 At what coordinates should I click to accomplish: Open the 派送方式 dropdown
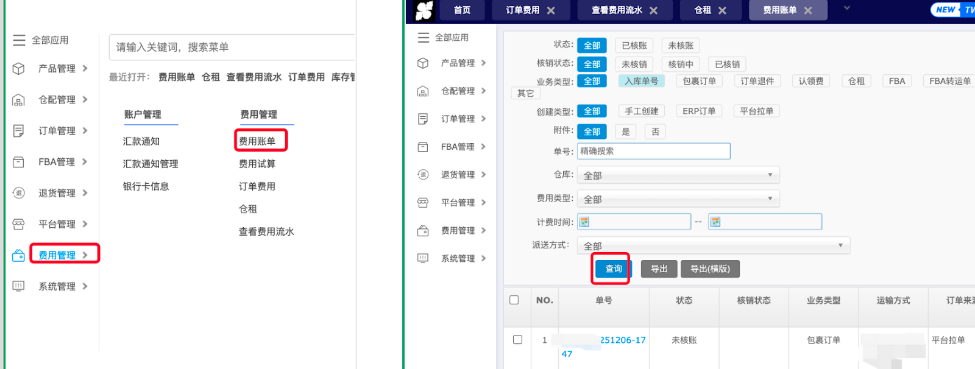click(x=713, y=246)
